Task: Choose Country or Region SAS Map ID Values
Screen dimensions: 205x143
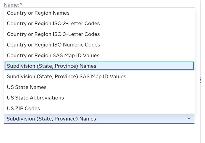Action: point(53,55)
